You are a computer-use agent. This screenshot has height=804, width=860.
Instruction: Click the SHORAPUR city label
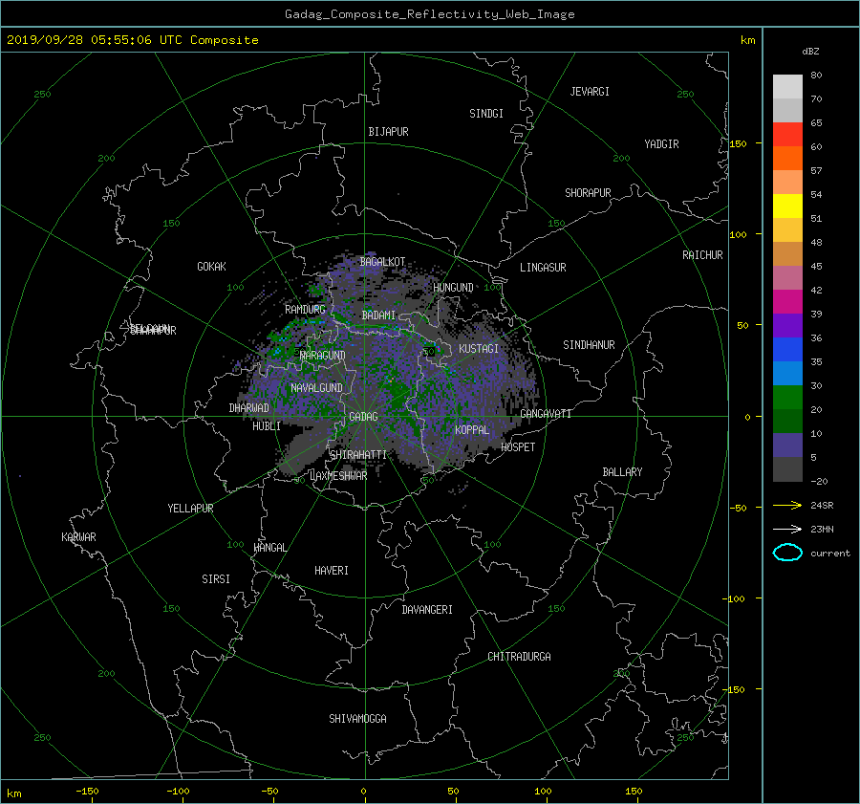pyautogui.click(x=588, y=193)
